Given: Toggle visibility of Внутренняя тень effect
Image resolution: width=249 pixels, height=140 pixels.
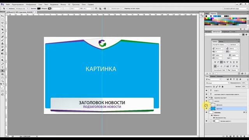Looking at the screenshot, I should tap(214, 118).
